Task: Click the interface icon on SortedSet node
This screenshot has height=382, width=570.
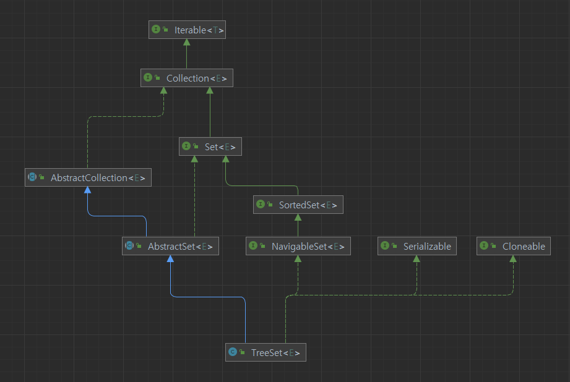Action: (261, 204)
